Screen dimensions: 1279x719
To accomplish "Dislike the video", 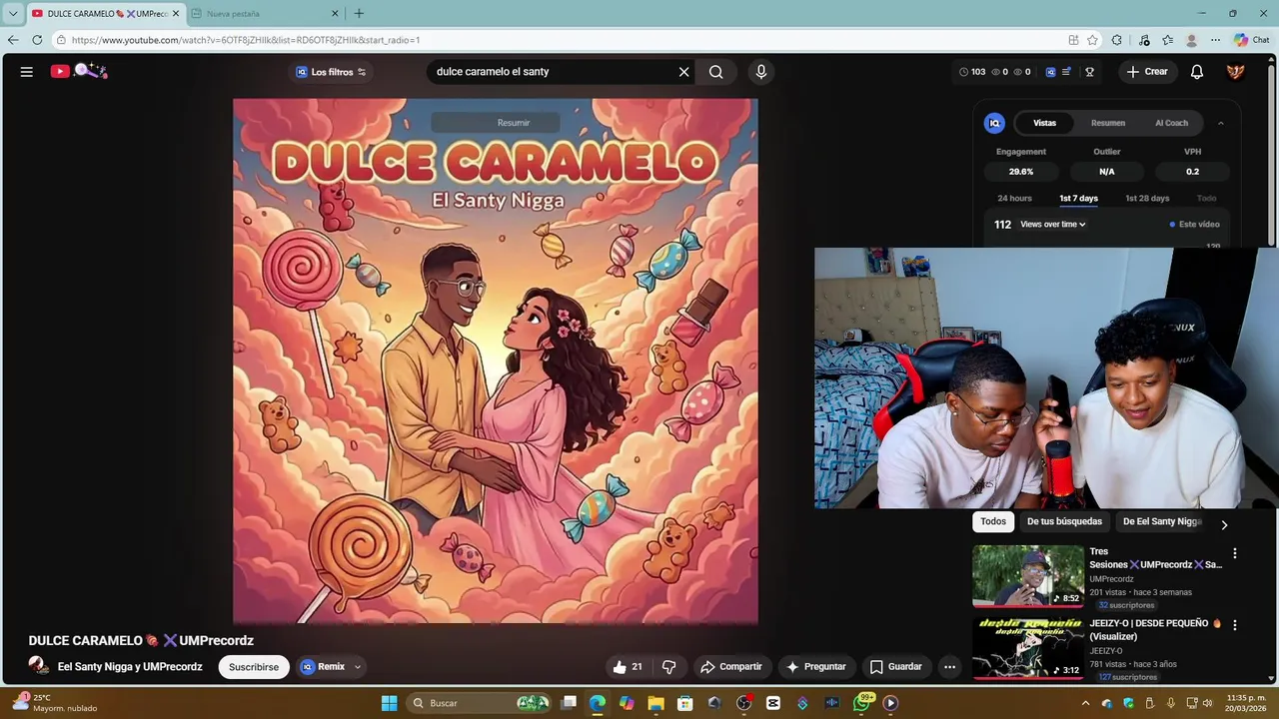I will (x=669, y=667).
